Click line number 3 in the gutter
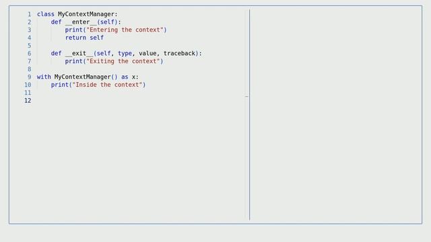 click(x=29, y=30)
